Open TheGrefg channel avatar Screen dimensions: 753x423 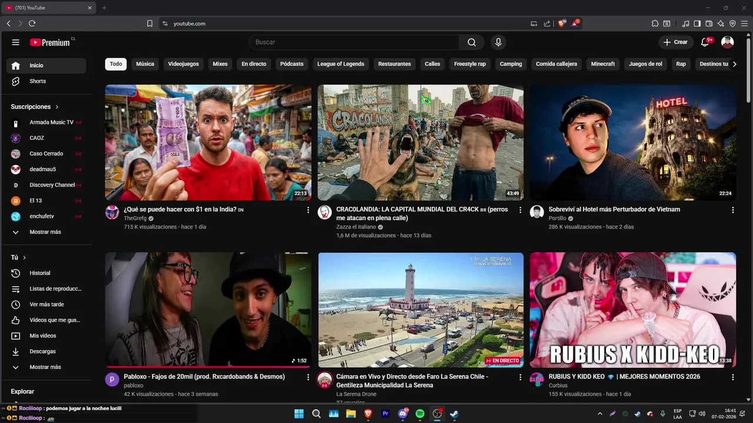(112, 213)
